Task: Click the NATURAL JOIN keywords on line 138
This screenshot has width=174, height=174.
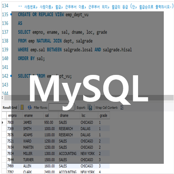Action: tap(49, 41)
